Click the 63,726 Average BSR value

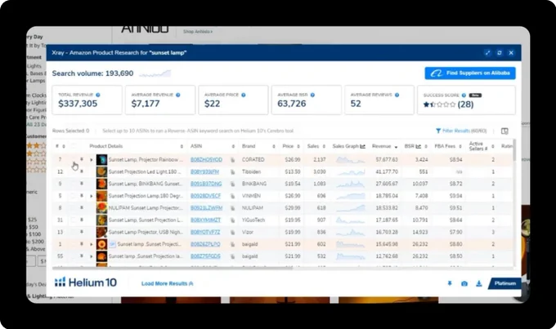(x=291, y=104)
